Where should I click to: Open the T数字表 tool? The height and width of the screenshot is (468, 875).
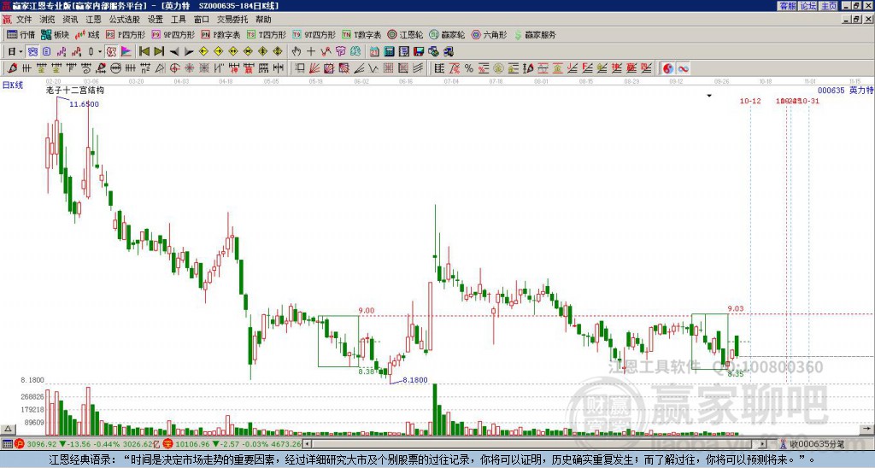361,34
